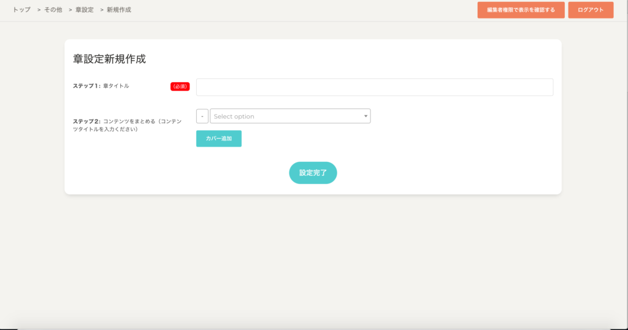Click the ログアウト button
The image size is (628, 330).
[x=591, y=10]
